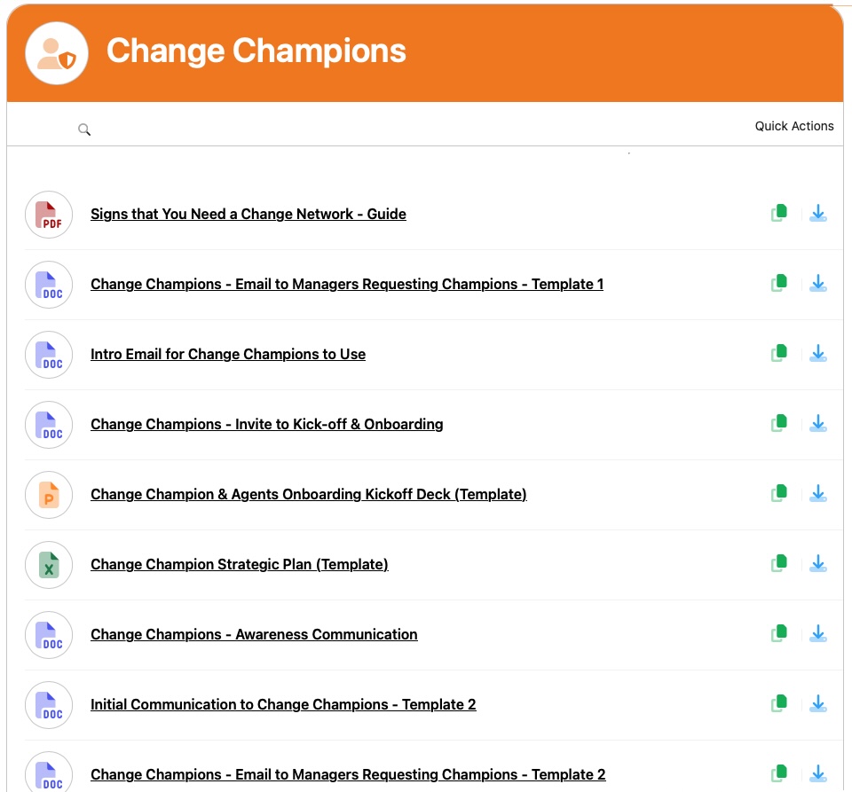Click the PowerPoint icon beside Kickoff Deck
This screenshot has height=792, width=852.
[x=49, y=495]
